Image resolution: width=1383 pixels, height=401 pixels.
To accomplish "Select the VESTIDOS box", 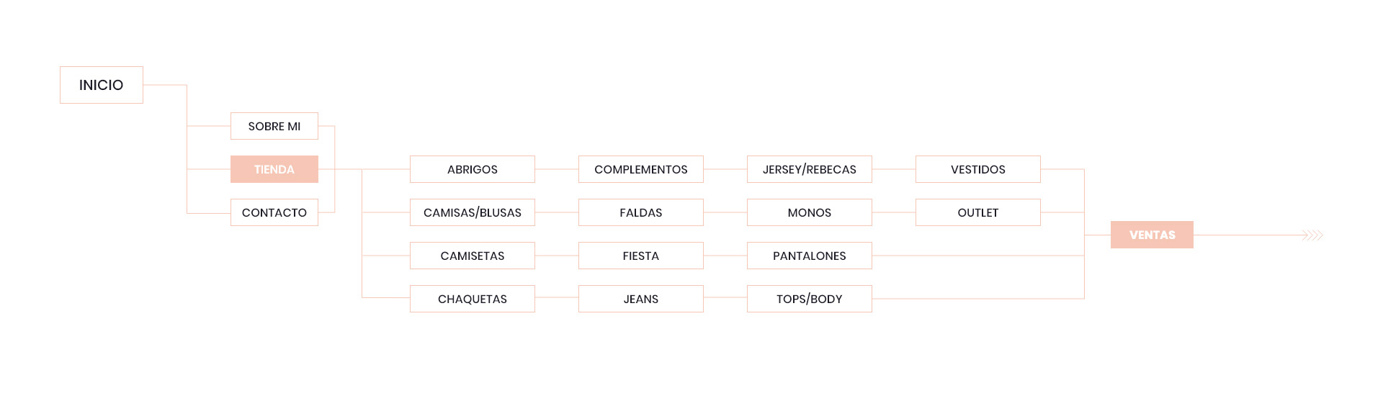I will click(978, 169).
